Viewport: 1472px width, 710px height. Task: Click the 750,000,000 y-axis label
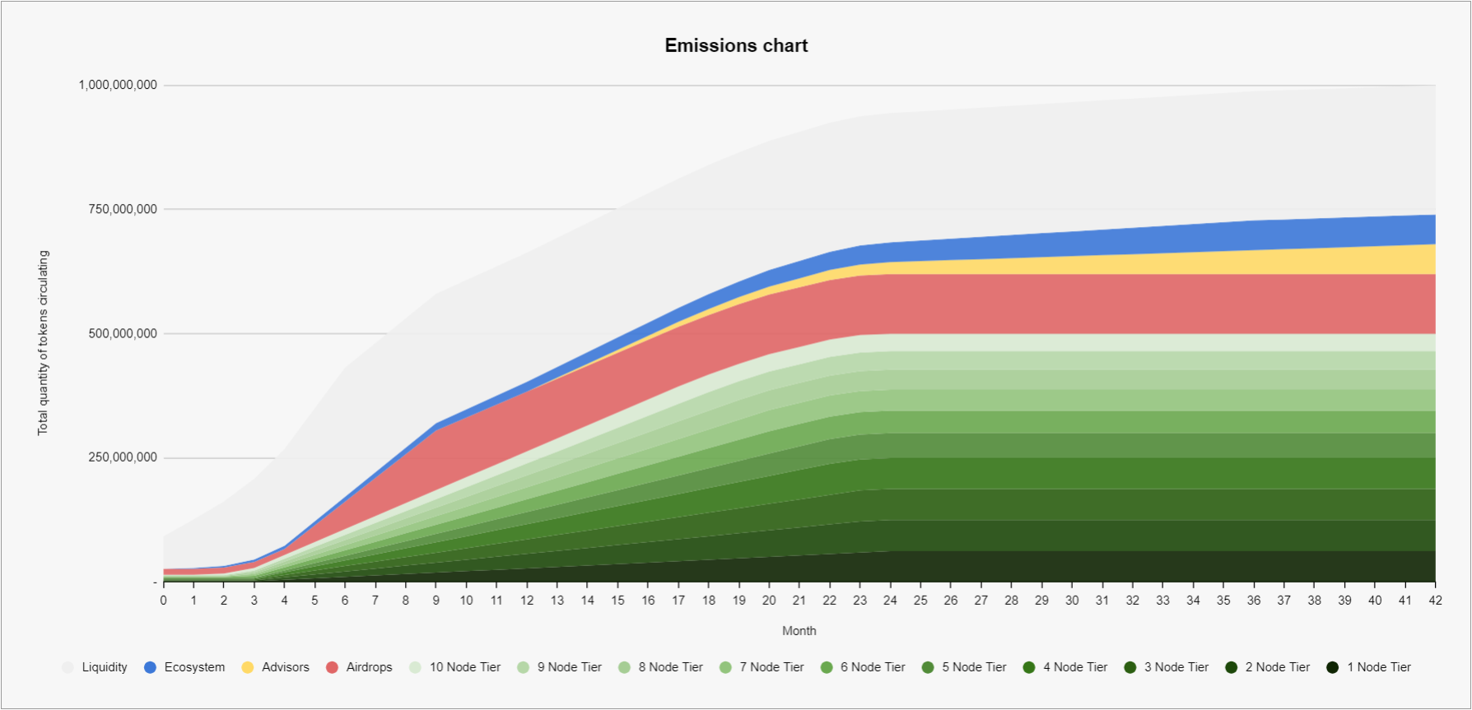tap(123, 210)
